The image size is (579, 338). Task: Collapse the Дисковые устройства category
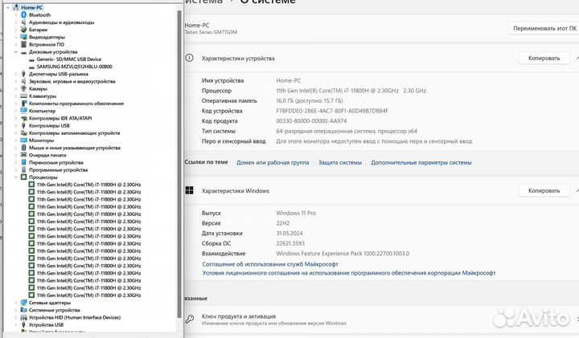pos(15,51)
